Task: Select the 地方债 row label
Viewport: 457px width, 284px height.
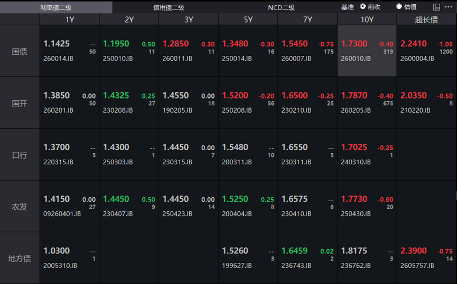Action: 20,258
